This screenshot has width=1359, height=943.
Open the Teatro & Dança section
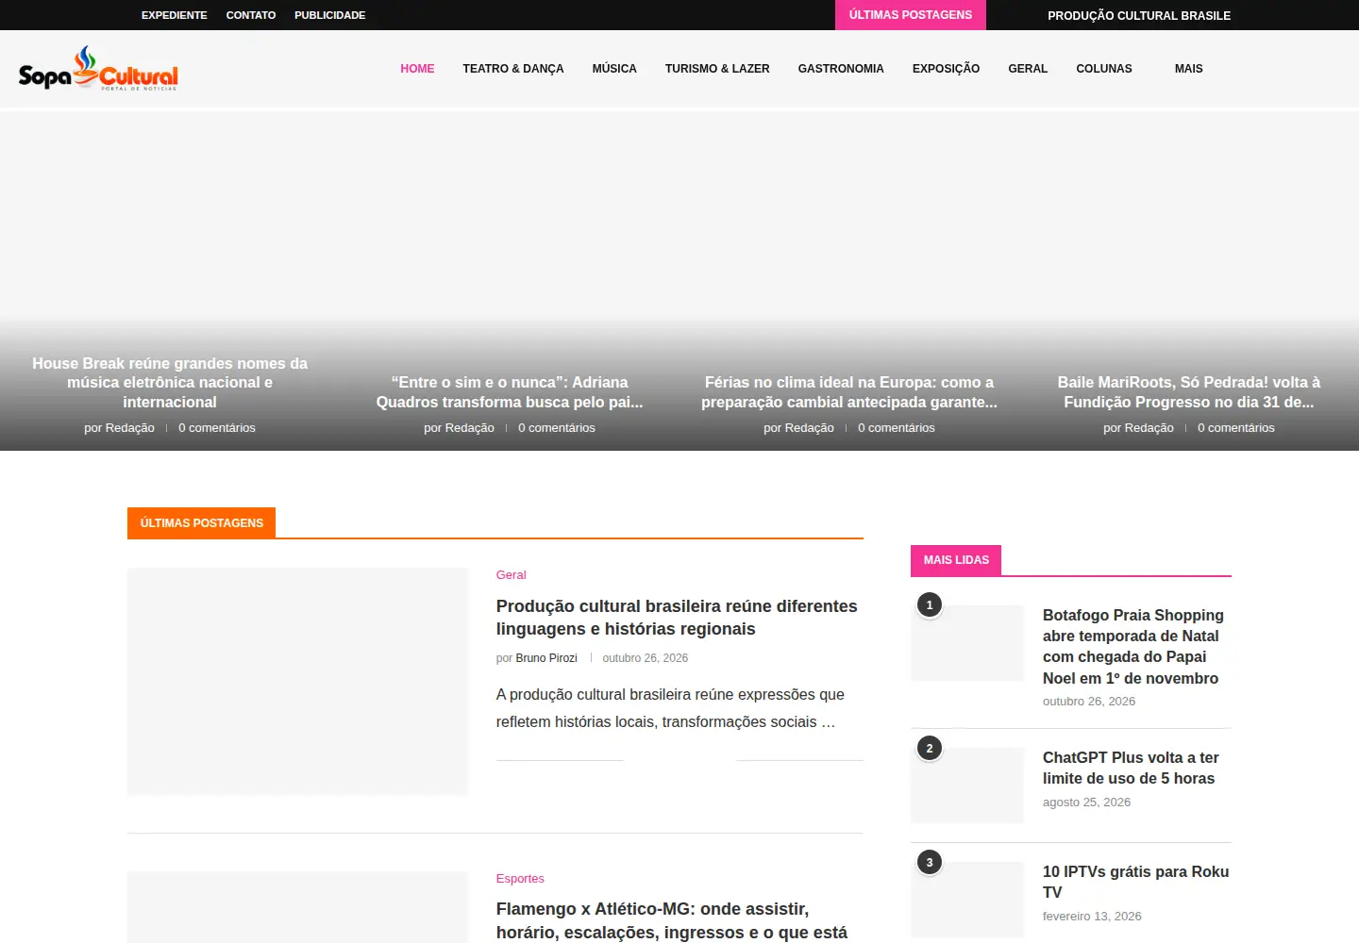tap(513, 69)
